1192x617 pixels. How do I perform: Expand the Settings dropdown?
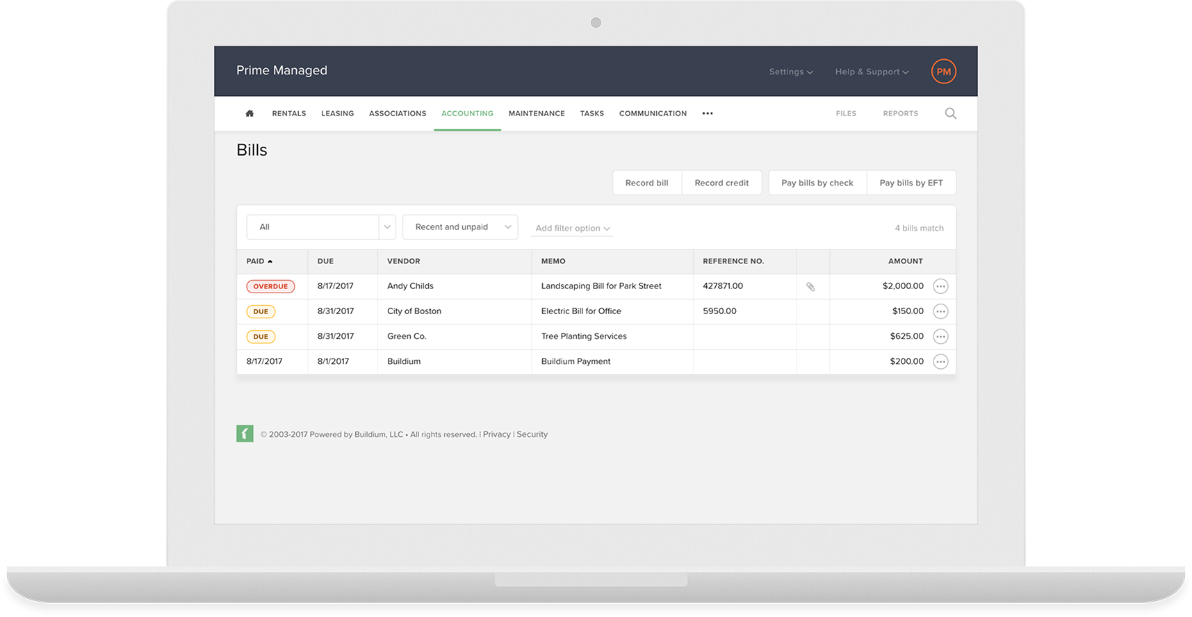(x=791, y=72)
